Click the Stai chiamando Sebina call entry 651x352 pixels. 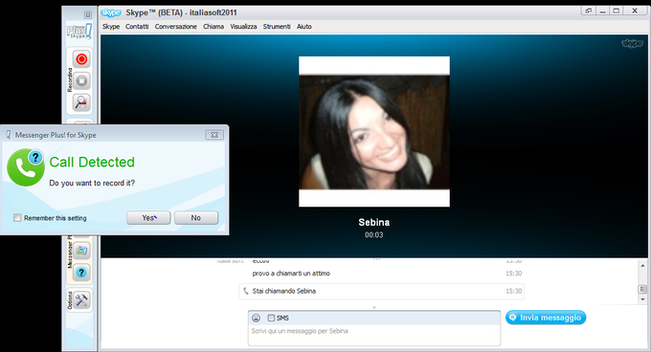pyautogui.click(x=382, y=291)
